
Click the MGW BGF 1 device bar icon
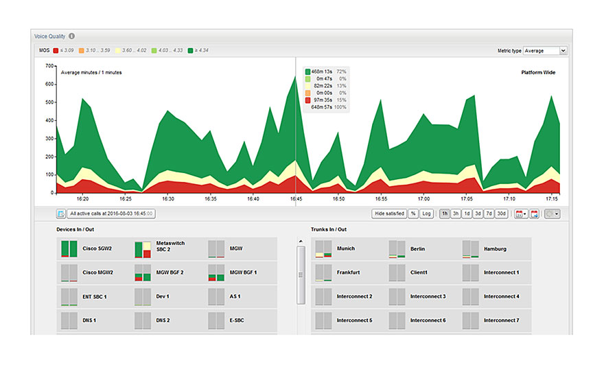(216, 273)
